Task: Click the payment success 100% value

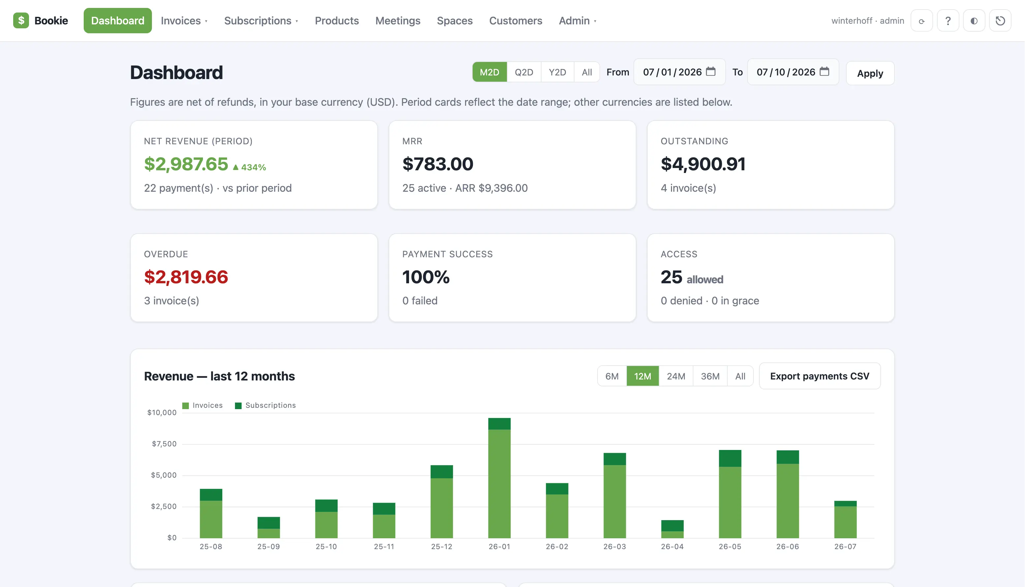Action: 425,277
